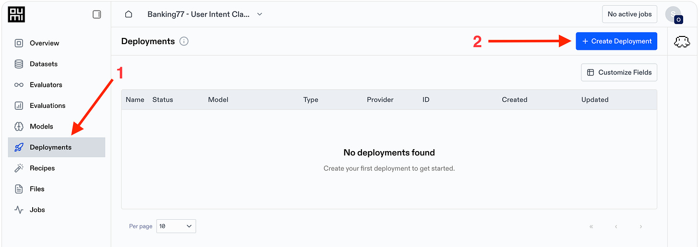
Task: Sort by the Status column header
Action: click(x=163, y=100)
